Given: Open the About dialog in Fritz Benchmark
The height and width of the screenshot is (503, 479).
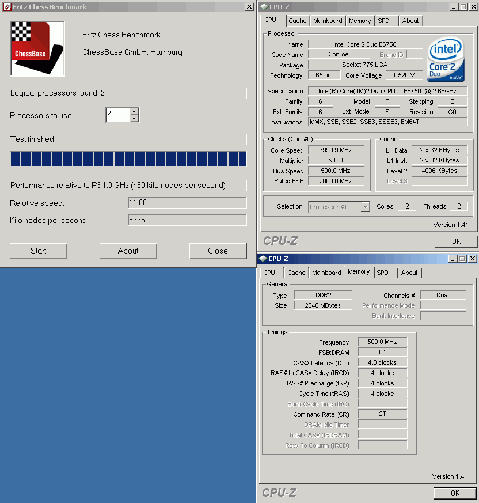Looking at the screenshot, I should click(128, 251).
